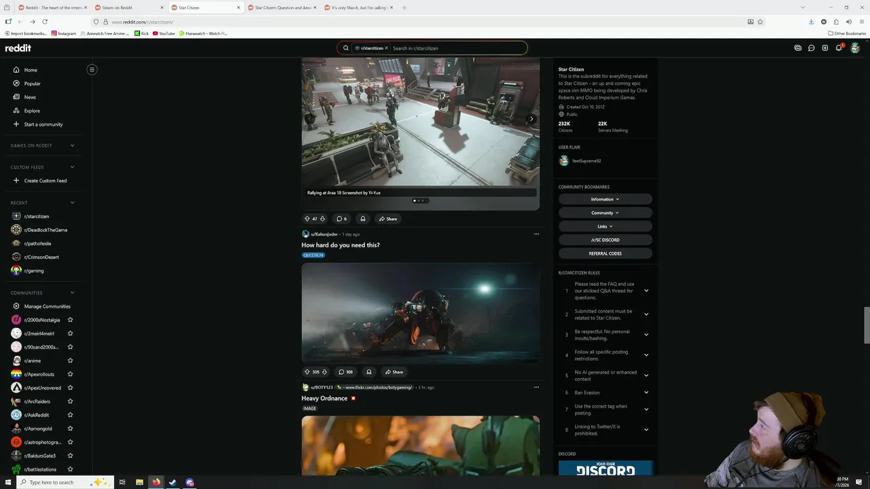Upvote the Area 18 screenshot post

coord(307,219)
